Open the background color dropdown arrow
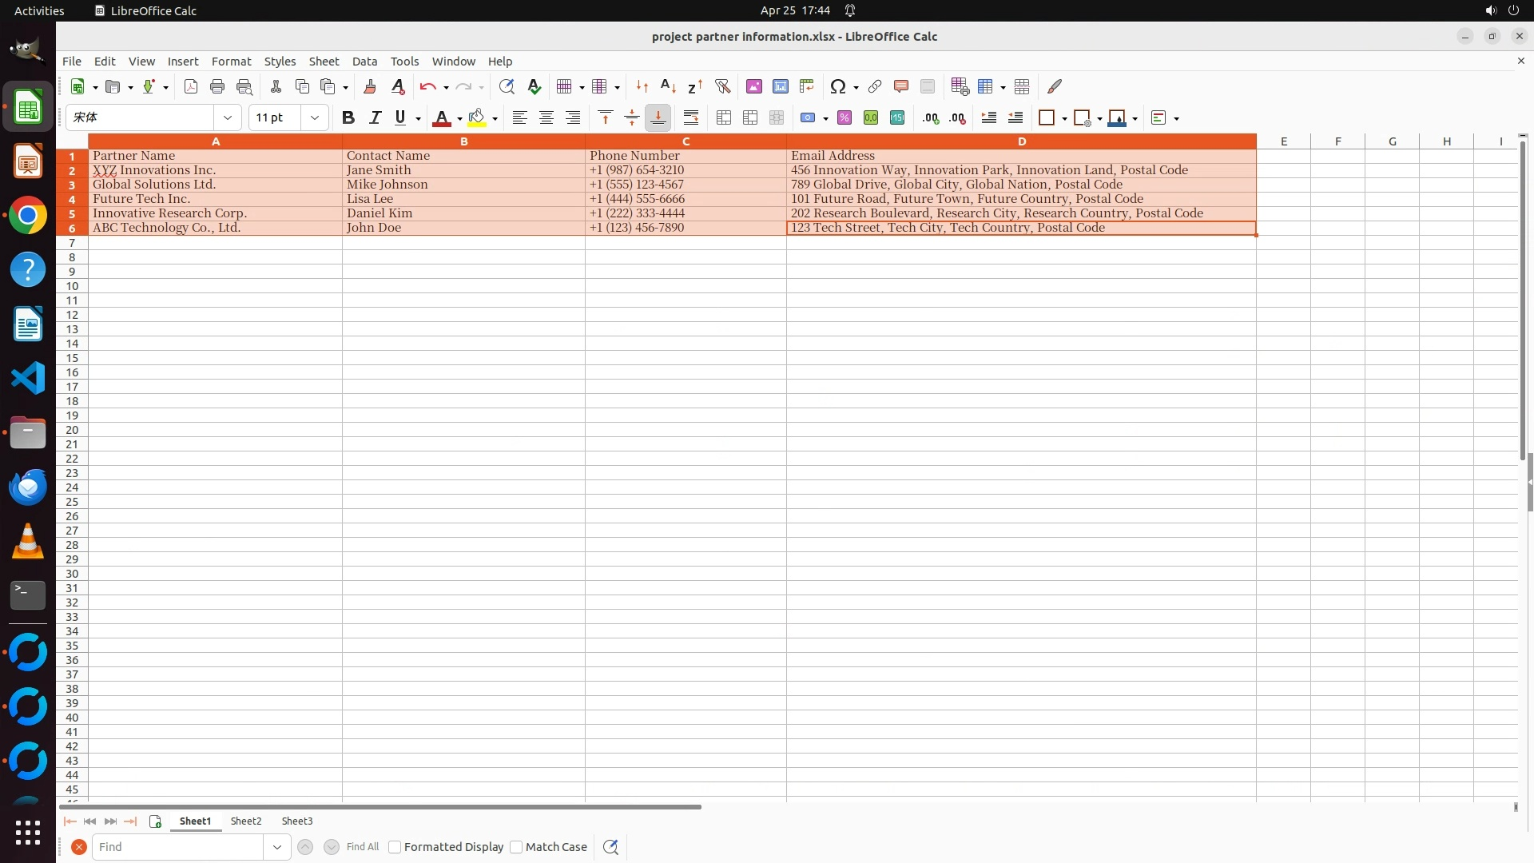The width and height of the screenshot is (1534, 863). coord(495,119)
